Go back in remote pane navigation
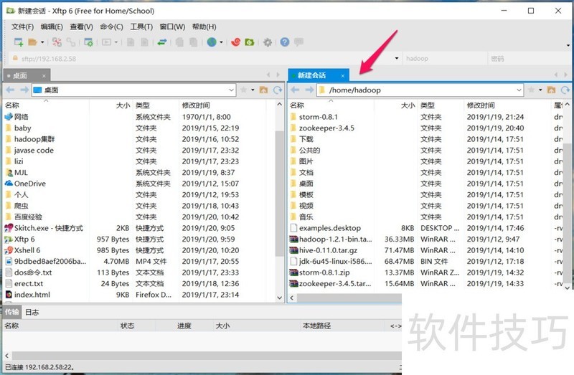Screen dimensions: 574x375 point(295,90)
